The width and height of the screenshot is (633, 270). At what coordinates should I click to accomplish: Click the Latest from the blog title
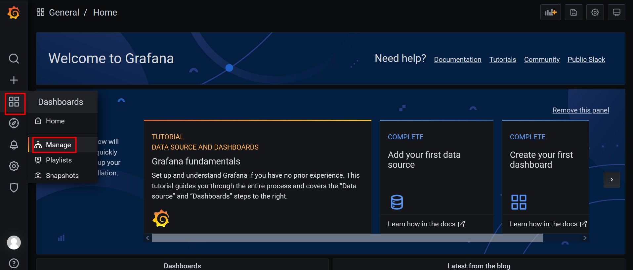pyautogui.click(x=479, y=266)
